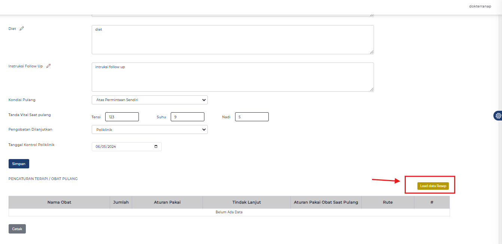Open the settings gear on the right edge
This screenshot has height=244, width=502.
point(498,116)
